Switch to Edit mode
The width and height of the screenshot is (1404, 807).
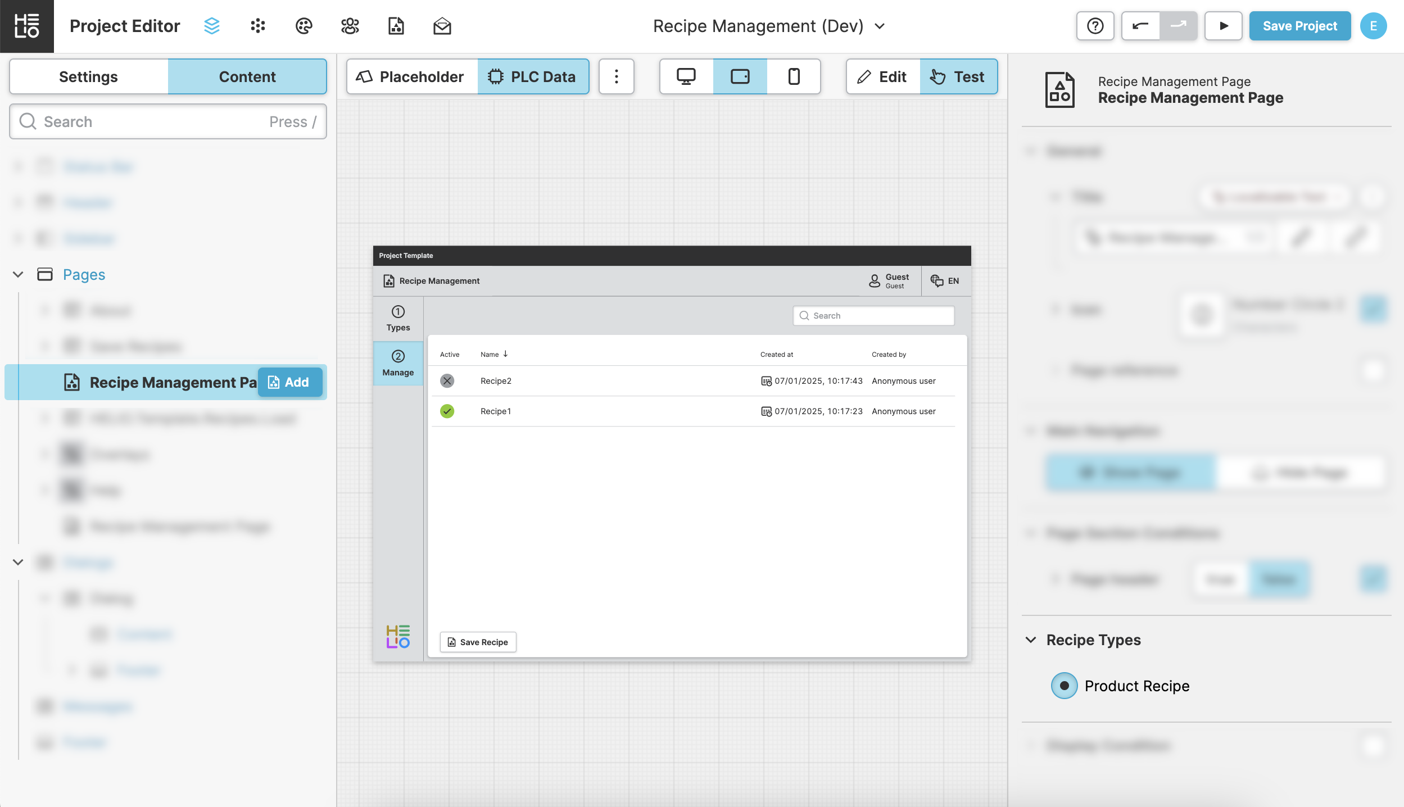coord(882,76)
